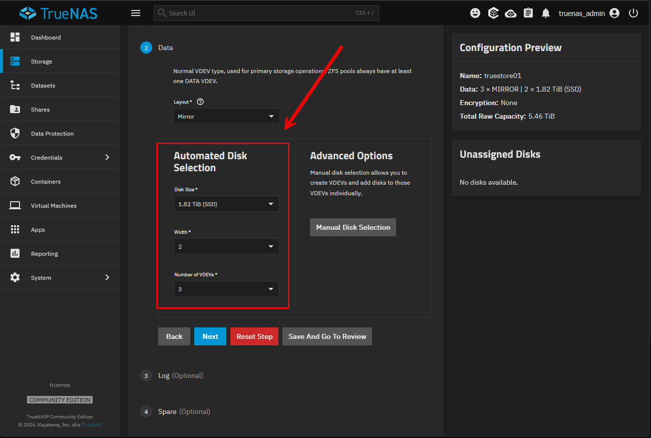Open Containers menu item
This screenshot has height=438, width=651.
[60, 181]
